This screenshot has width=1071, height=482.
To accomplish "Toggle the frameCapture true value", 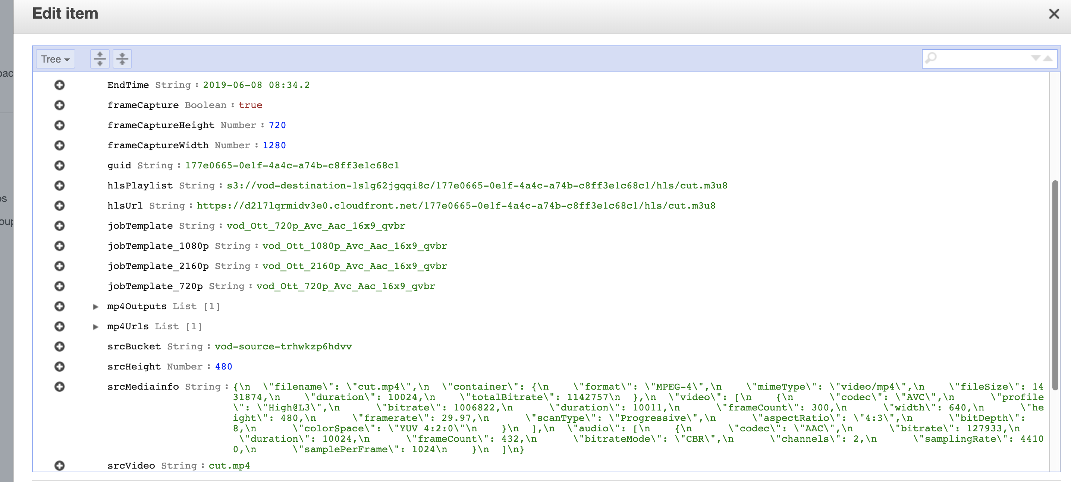I will 250,105.
